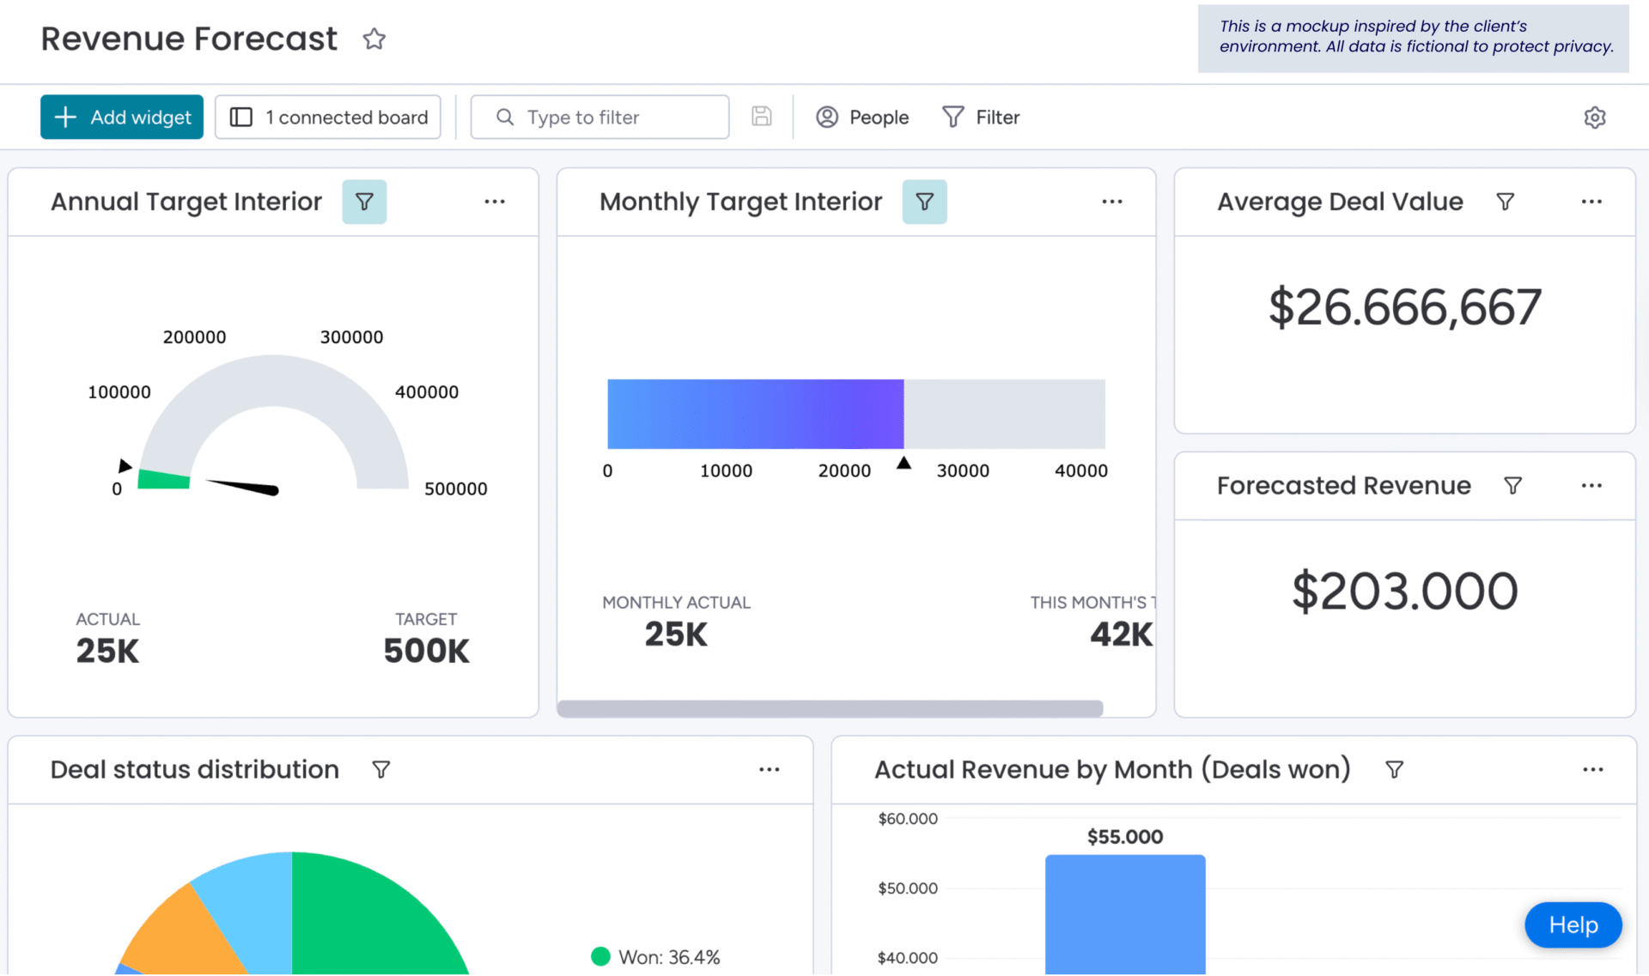1649x976 pixels.
Task: Click filter icon on Forecasted Revenue widget
Action: tap(1512, 486)
